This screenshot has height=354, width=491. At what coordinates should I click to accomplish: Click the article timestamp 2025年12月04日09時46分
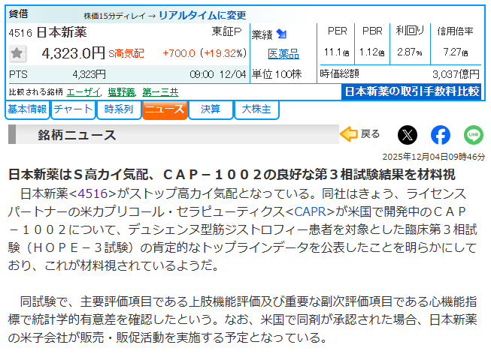pyautogui.click(x=434, y=157)
